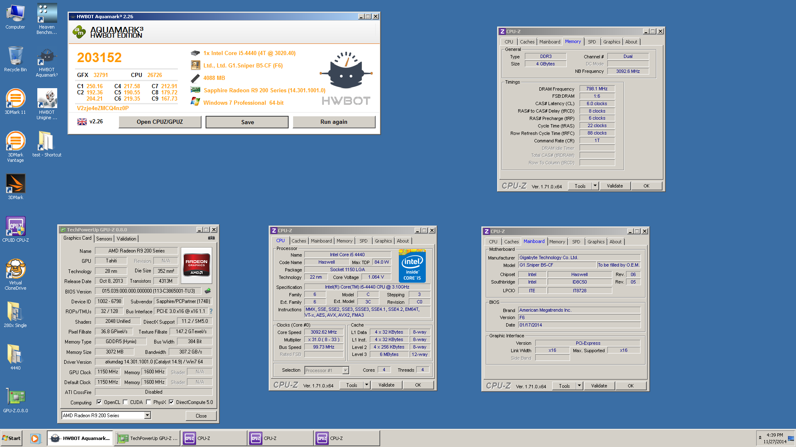The width and height of the screenshot is (796, 447).
Task: Launch HWBOT Aquamark3 desktop shortcut
Action: click(47, 62)
